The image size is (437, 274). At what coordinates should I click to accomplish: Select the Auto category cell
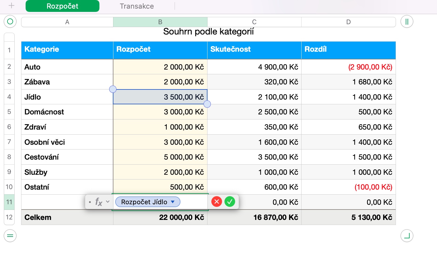click(67, 67)
